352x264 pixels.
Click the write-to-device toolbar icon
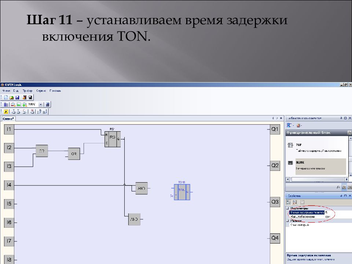(x=25, y=98)
